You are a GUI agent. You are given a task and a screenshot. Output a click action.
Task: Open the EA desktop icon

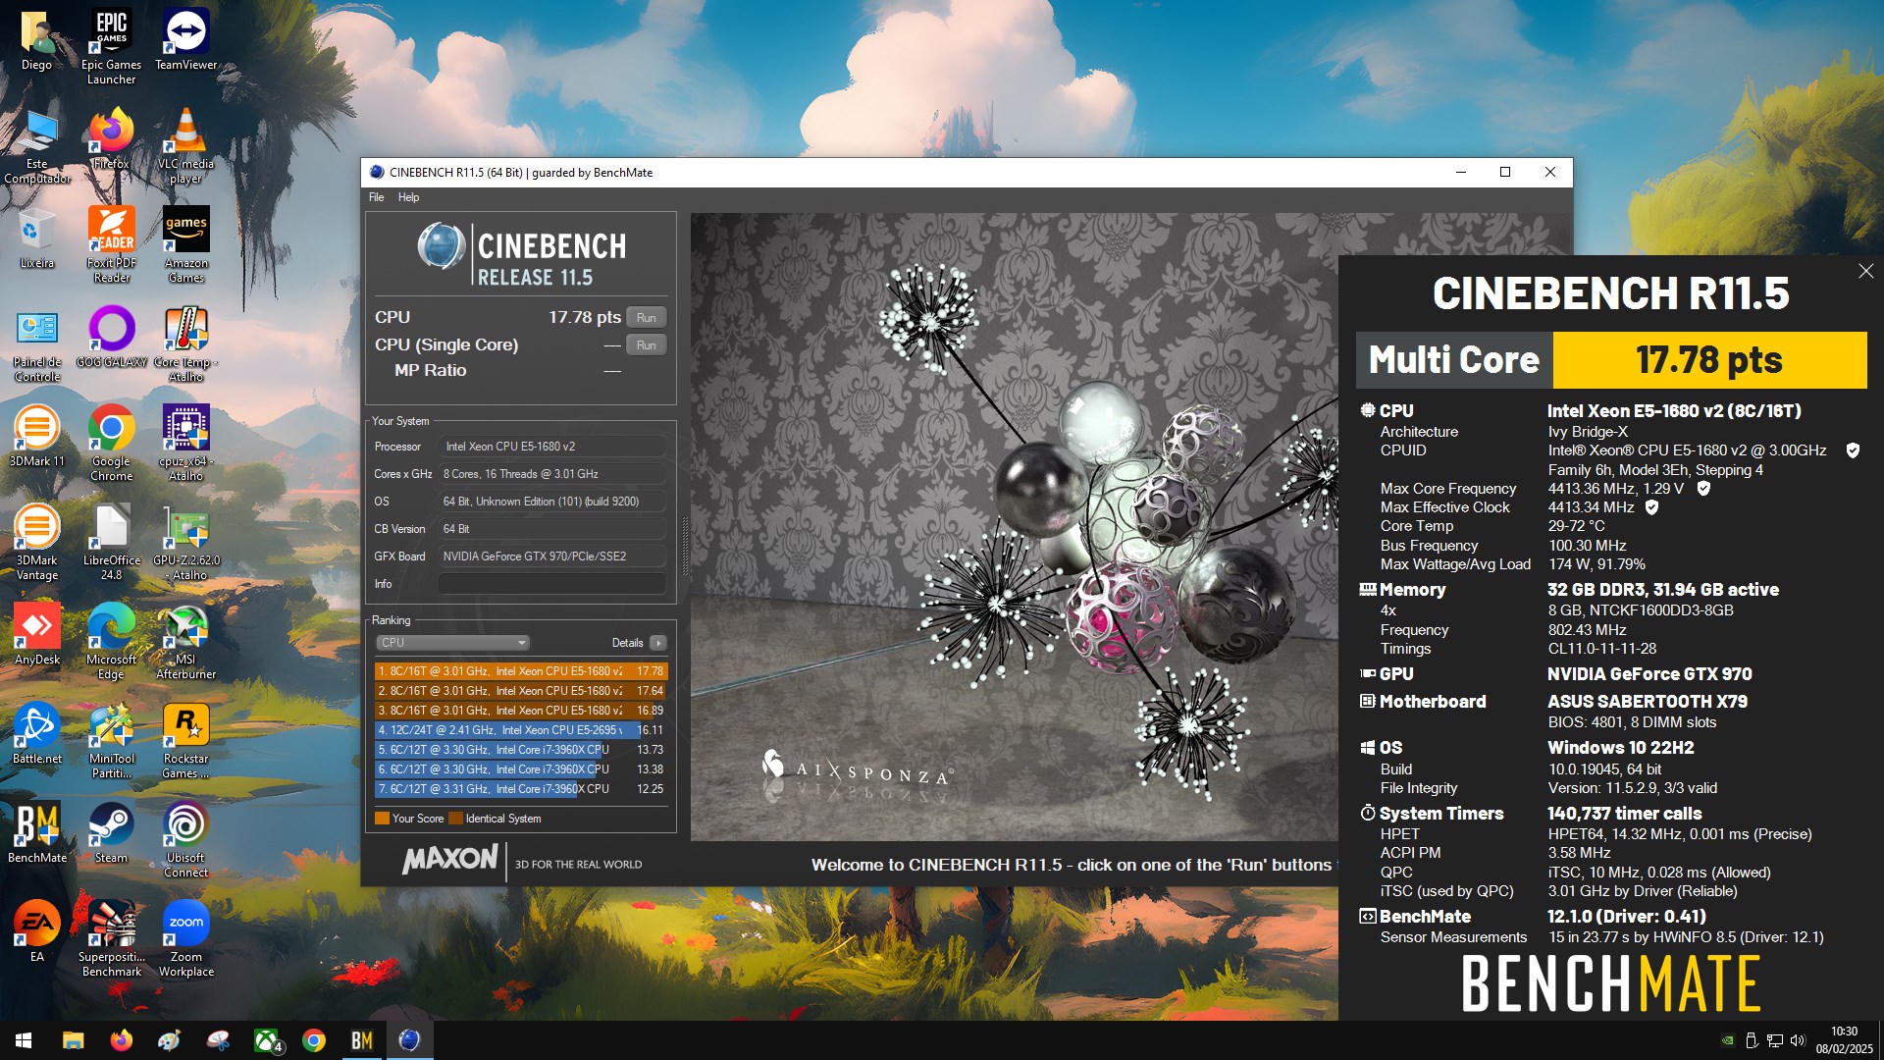coord(36,931)
